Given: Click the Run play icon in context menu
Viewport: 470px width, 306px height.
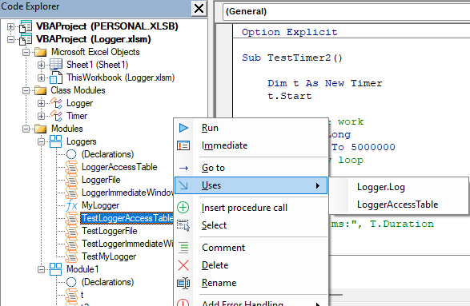Looking at the screenshot, I should 183,128.
